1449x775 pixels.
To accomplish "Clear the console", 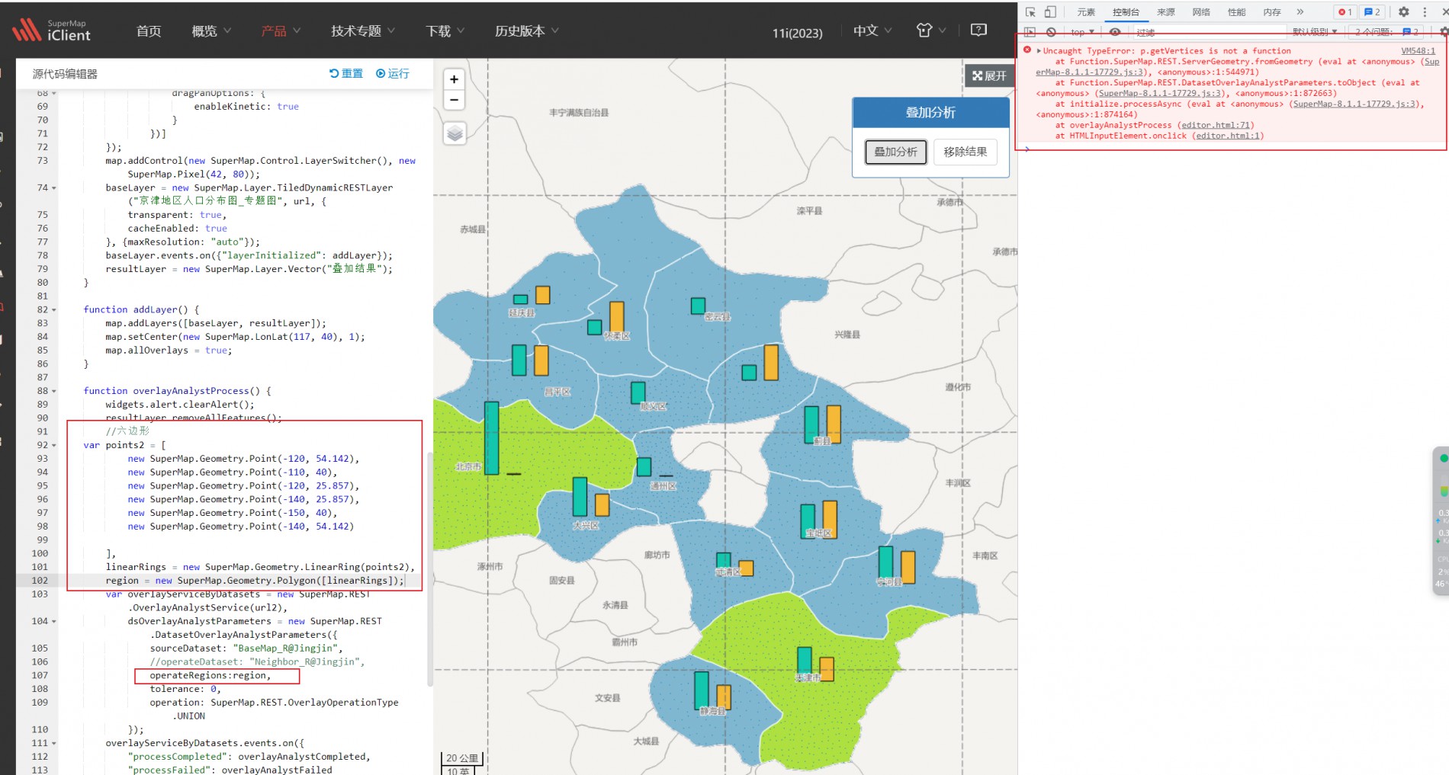I will (x=1051, y=32).
